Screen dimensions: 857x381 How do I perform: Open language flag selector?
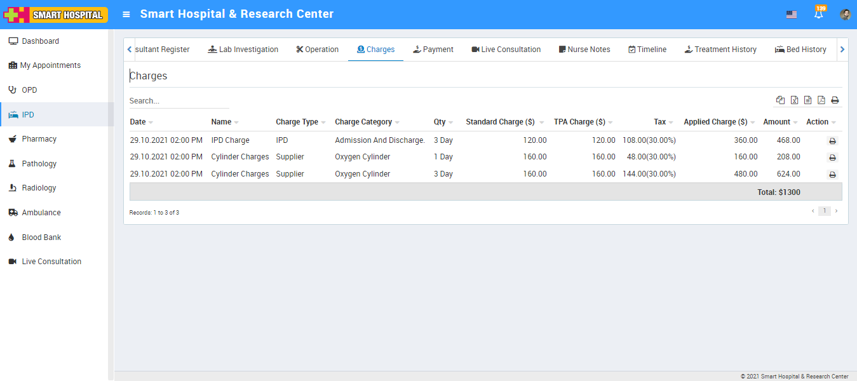click(791, 15)
